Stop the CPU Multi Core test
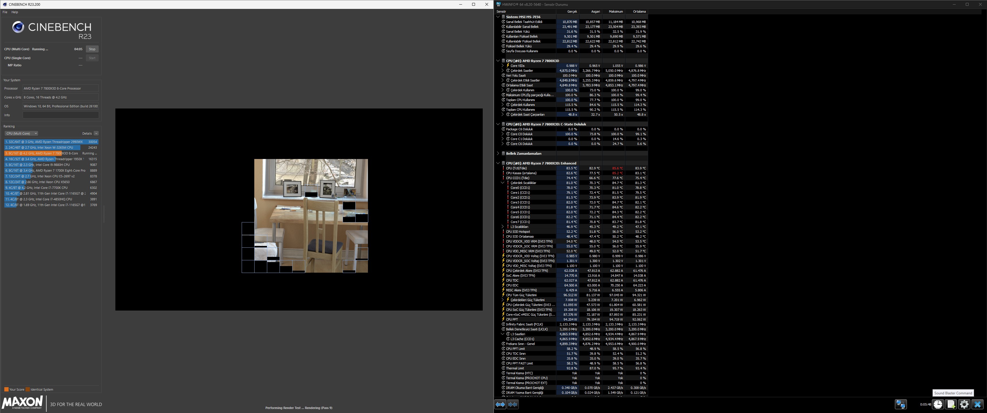Viewport: 987px width, 413px height. 92,49
